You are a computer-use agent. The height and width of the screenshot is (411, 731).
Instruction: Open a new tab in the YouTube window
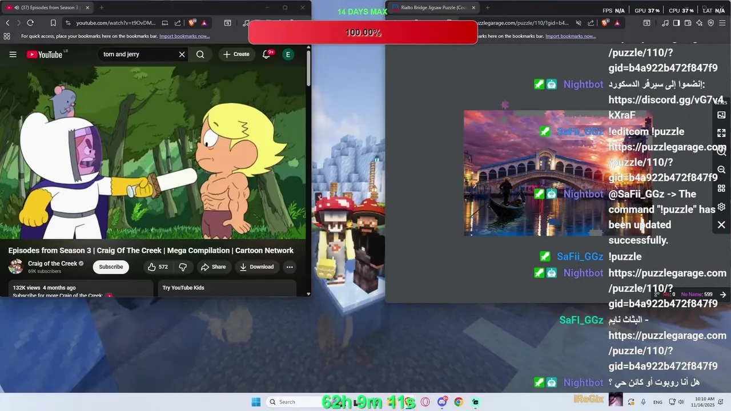coord(101,7)
